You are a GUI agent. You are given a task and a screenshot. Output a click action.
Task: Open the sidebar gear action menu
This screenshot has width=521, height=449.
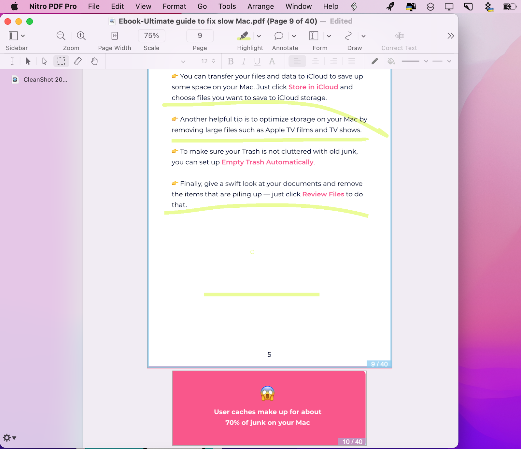point(9,438)
